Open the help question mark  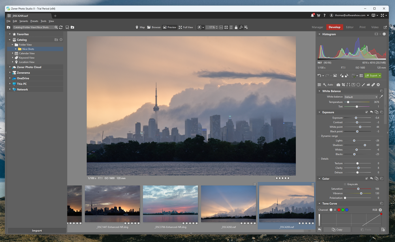[324, 15]
